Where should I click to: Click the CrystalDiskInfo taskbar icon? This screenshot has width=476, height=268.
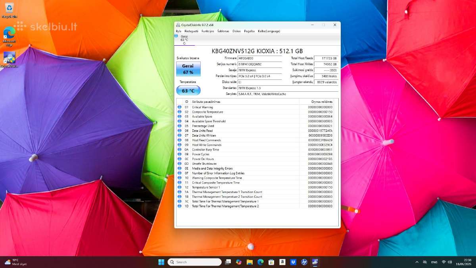(315, 262)
